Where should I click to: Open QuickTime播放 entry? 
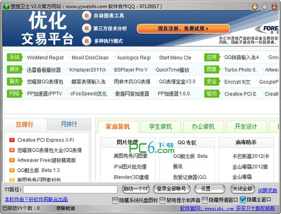172,70
